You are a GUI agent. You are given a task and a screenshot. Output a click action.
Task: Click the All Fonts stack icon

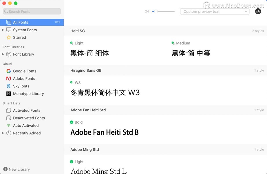click(x=9, y=22)
